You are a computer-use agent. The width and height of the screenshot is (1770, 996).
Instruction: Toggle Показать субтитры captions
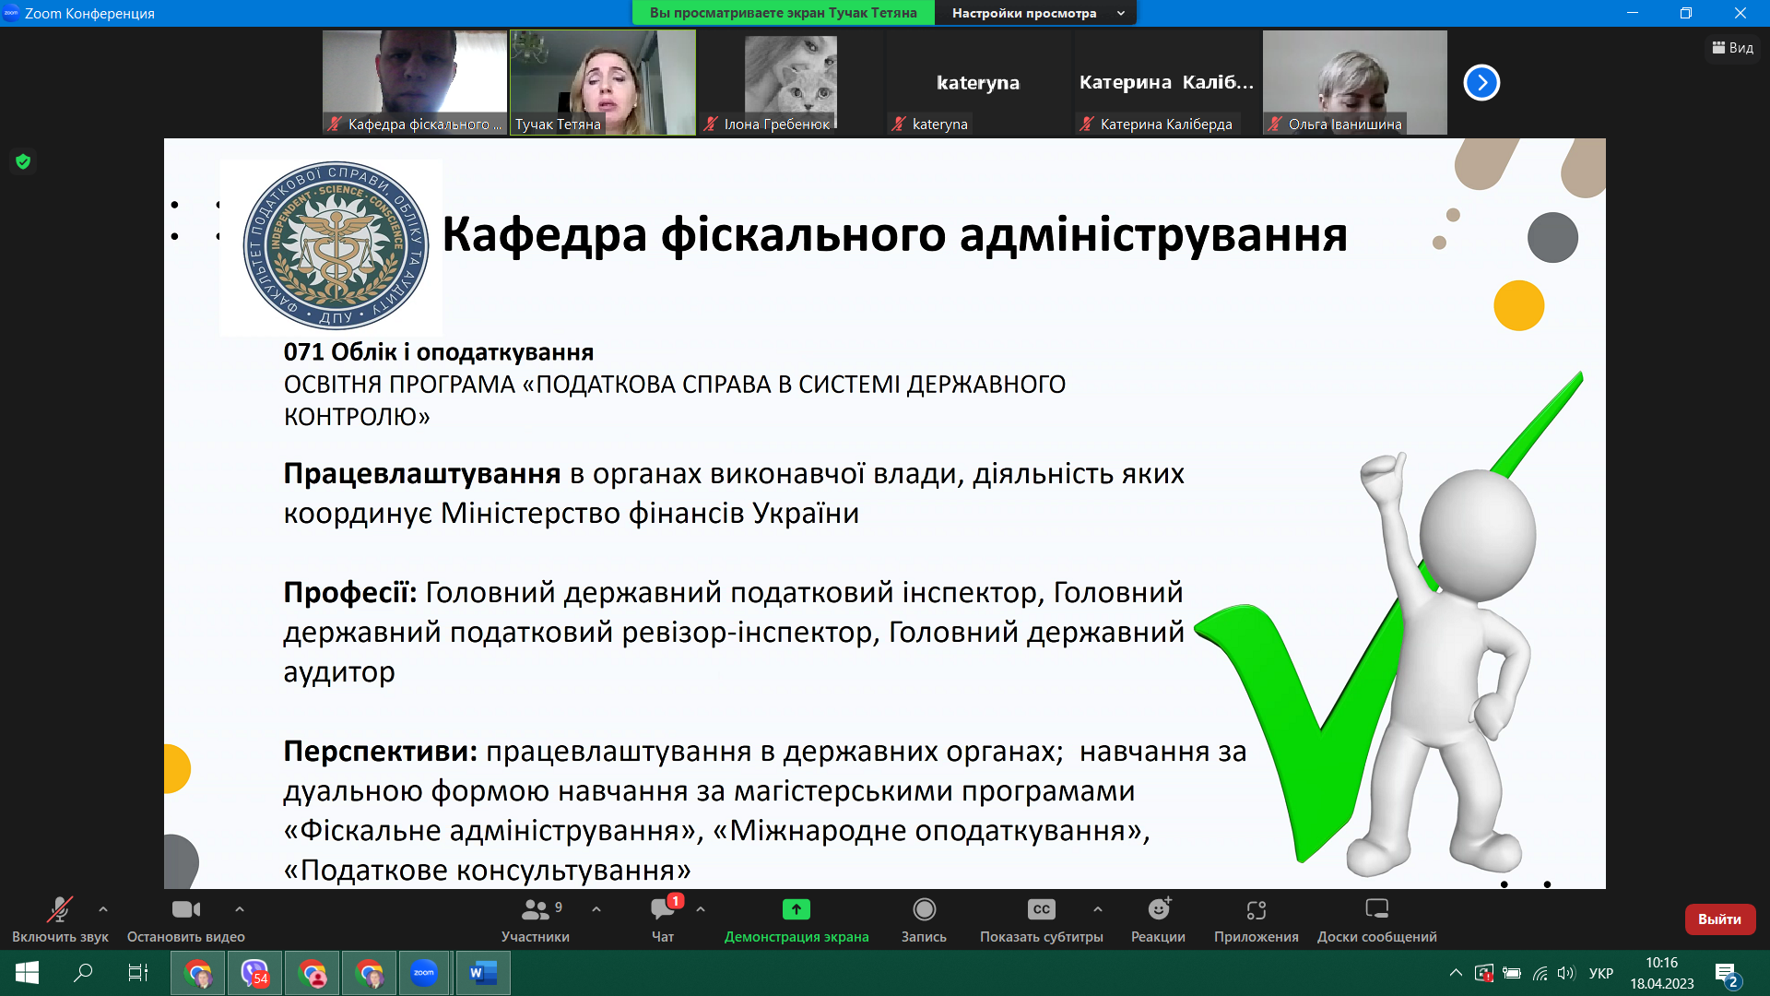point(1042,920)
